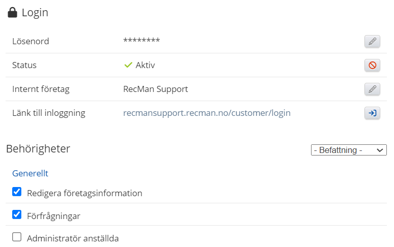Screen dimensions: 394x247
Task: Uncheck Redigera företagsinformation checkbox
Action: pyautogui.click(x=17, y=192)
